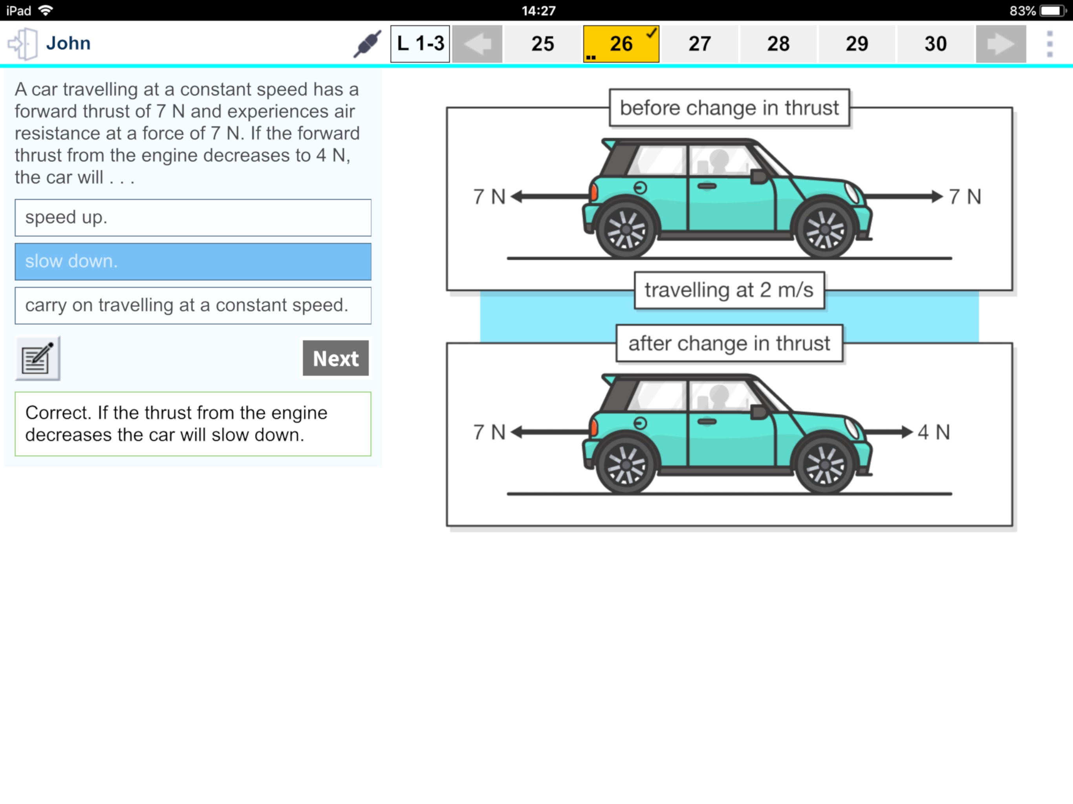Image resolution: width=1073 pixels, height=804 pixels.
Task: Open the L 1-3 level selector
Action: pyautogui.click(x=420, y=44)
